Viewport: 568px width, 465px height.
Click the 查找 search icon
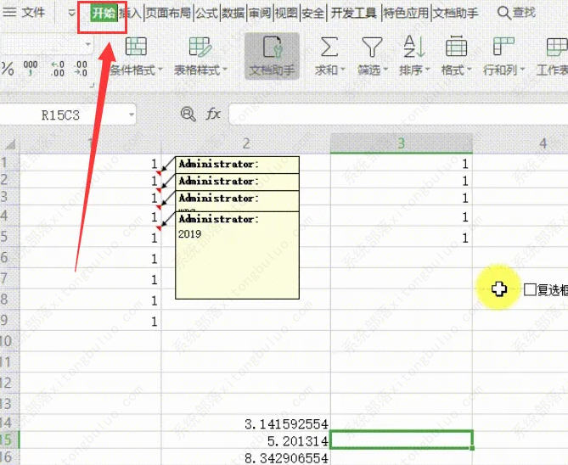coord(503,13)
